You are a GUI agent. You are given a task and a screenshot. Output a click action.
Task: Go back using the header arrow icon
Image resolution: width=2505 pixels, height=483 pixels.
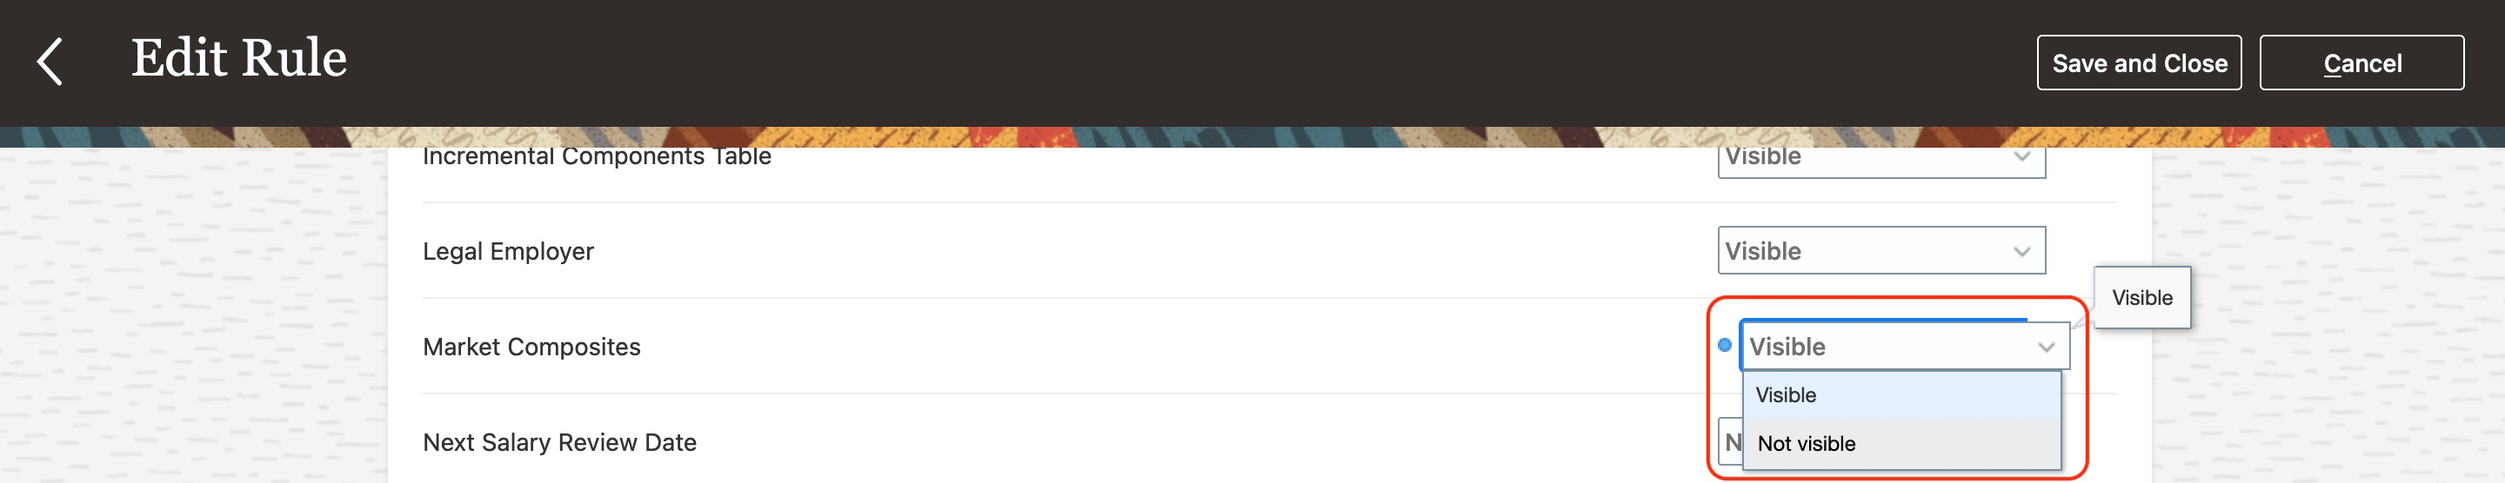click(x=50, y=63)
